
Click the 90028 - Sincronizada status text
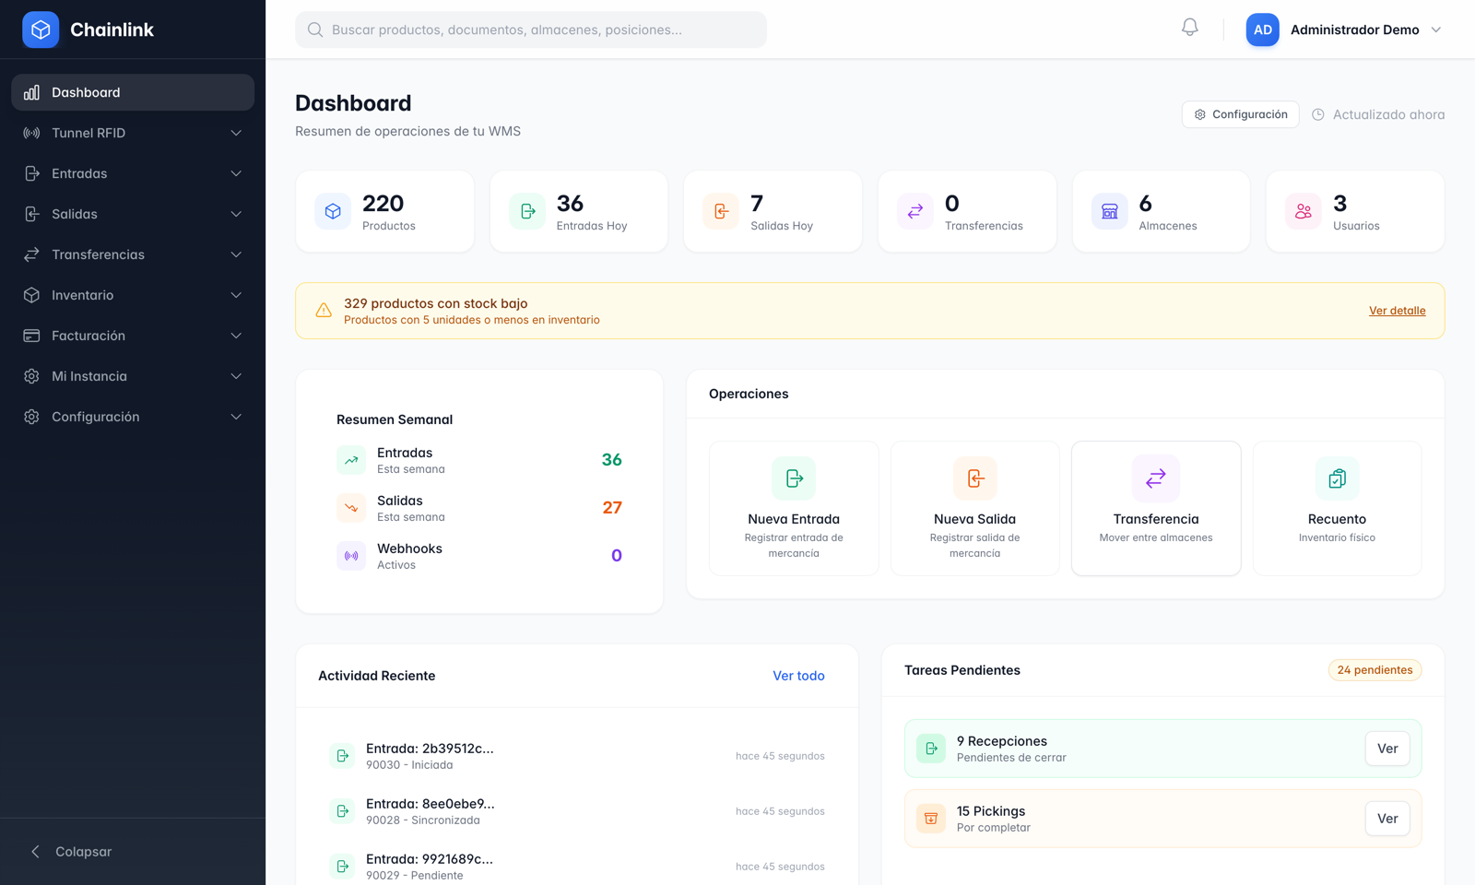tap(423, 820)
